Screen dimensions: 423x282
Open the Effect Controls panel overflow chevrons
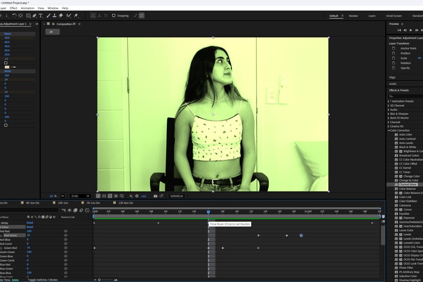(x=37, y=24)
